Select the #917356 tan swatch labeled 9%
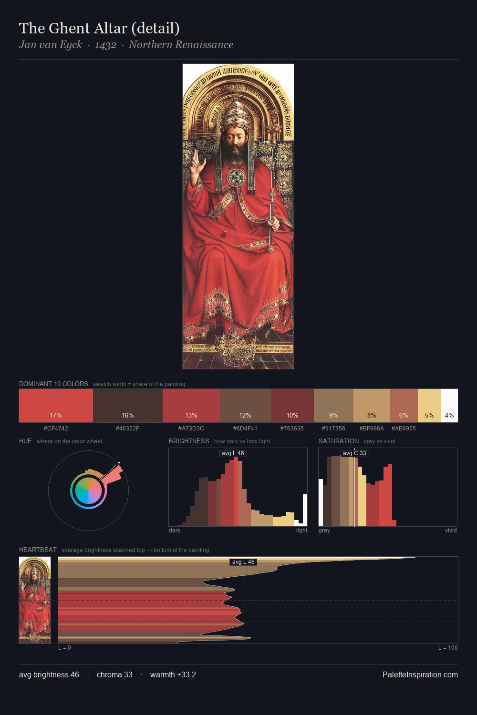The height and width of the screenshot is (715, 477). pos(333,406)
